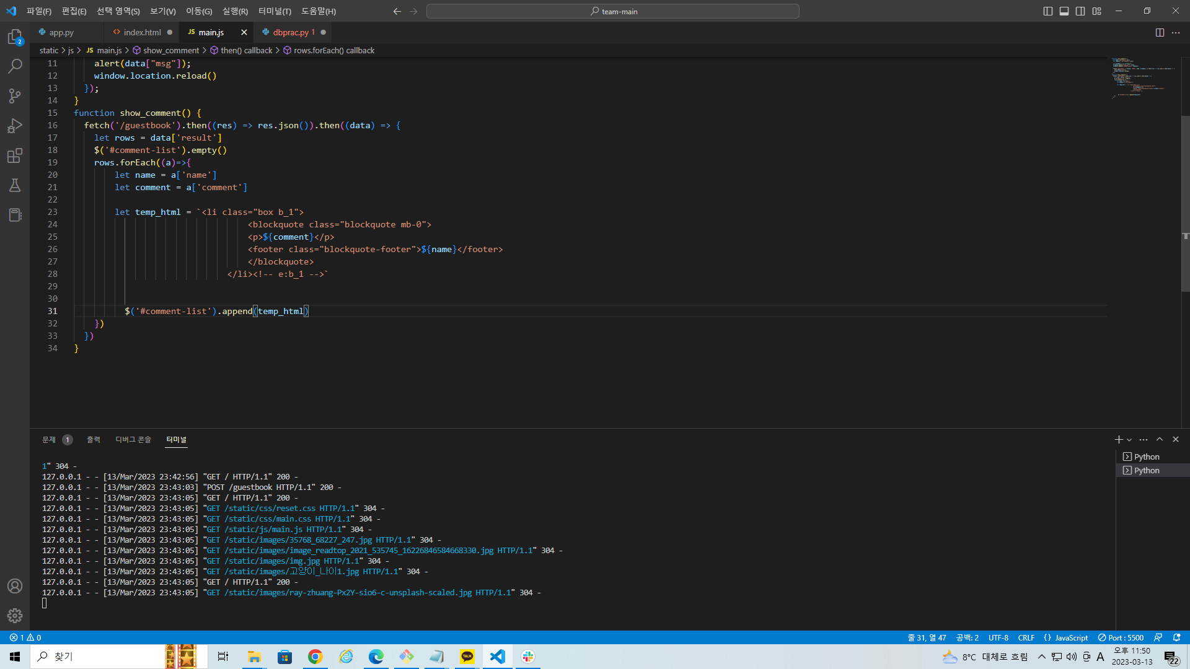The image size is (1190, 669).
Task: Open the 도움말(H) menu
Action: (319, 11)
